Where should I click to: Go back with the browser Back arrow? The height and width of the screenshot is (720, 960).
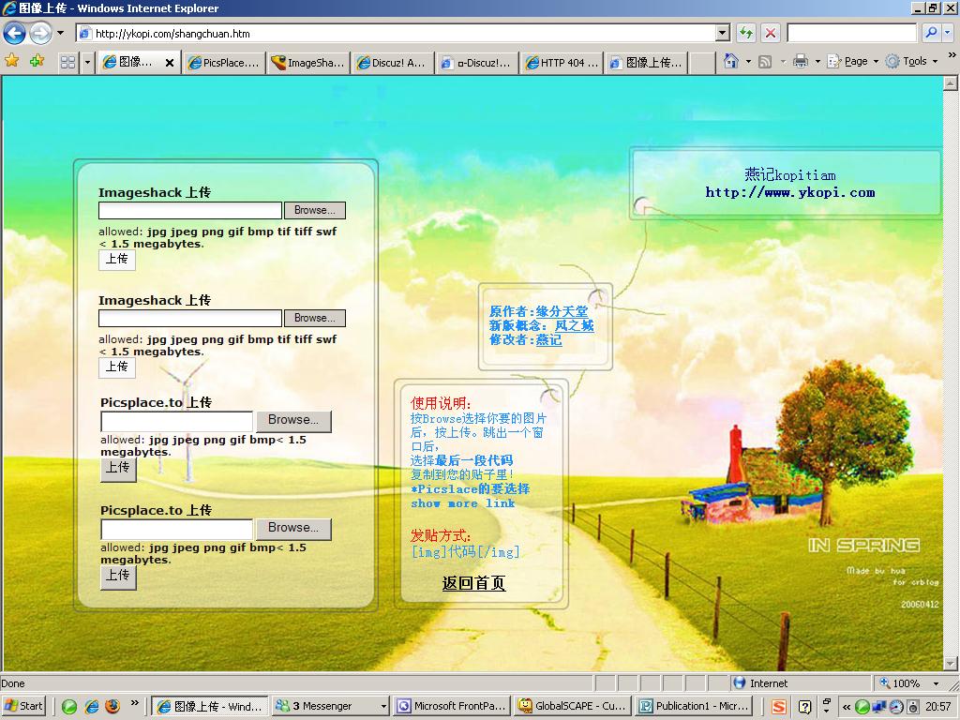[15, 33]
